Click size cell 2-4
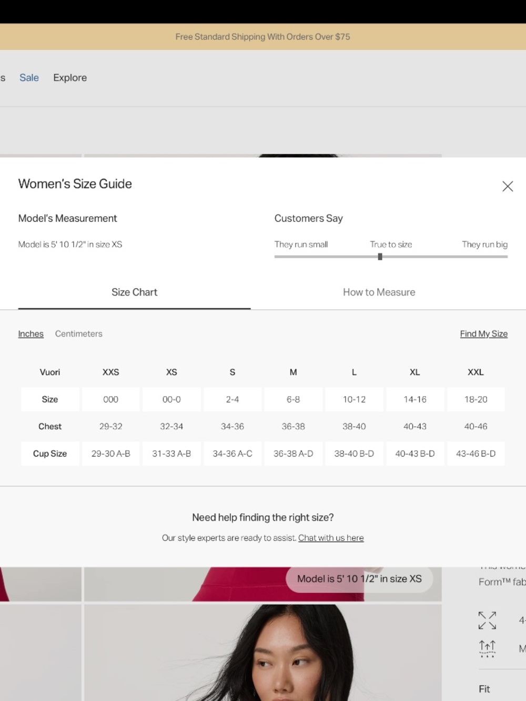The height and width of the screenshot is (701, 526). pos(232,400)
